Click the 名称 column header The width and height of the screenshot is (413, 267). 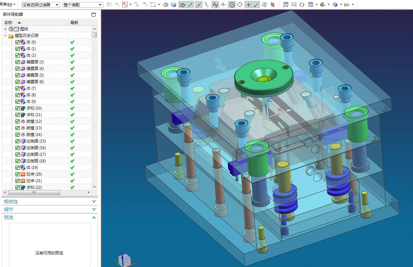point(8,22)
